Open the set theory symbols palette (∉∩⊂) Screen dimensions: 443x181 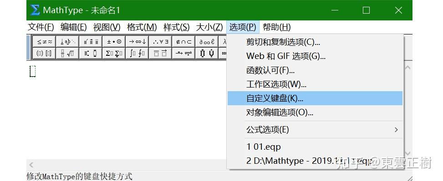pos(183,42)
